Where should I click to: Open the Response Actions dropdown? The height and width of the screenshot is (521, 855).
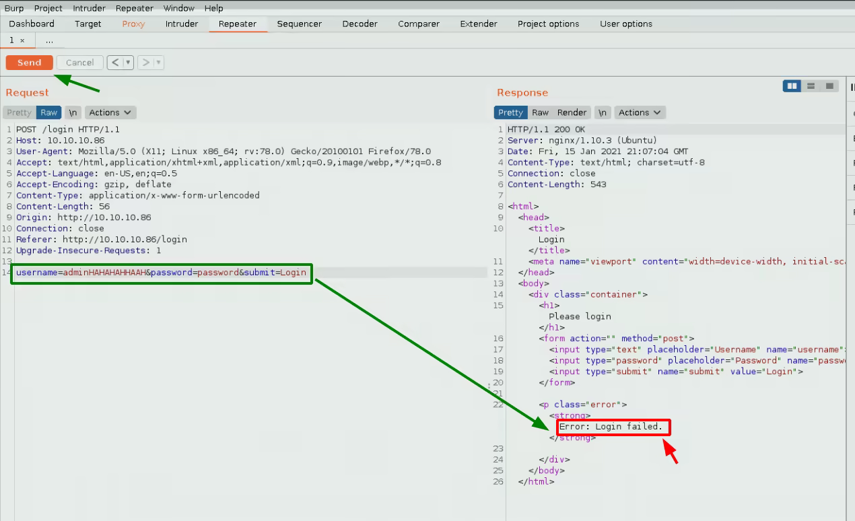[x=640, y=112]
